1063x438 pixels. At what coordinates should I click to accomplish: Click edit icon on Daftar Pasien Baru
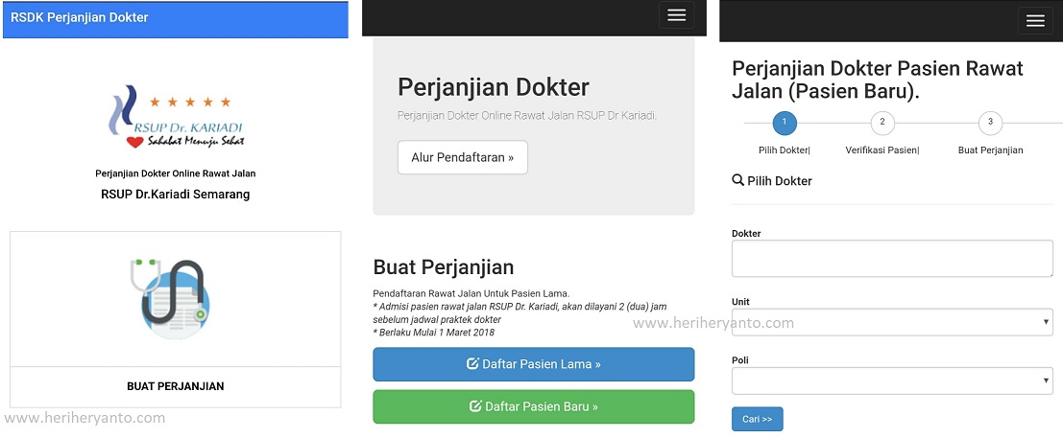[x=476, y=406]
